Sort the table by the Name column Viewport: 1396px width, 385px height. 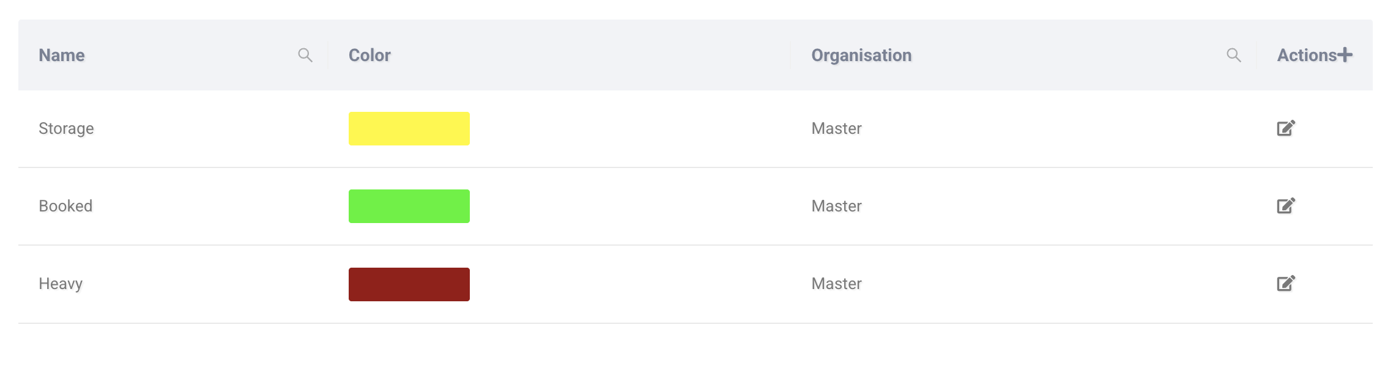[x=61, y=54]
